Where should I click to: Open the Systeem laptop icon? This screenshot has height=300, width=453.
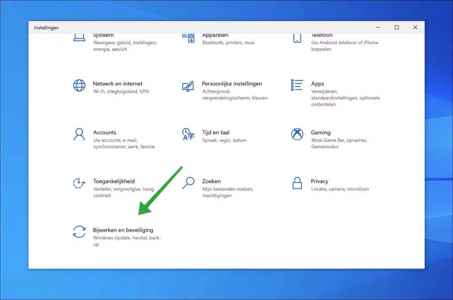[x=79, y=38]
